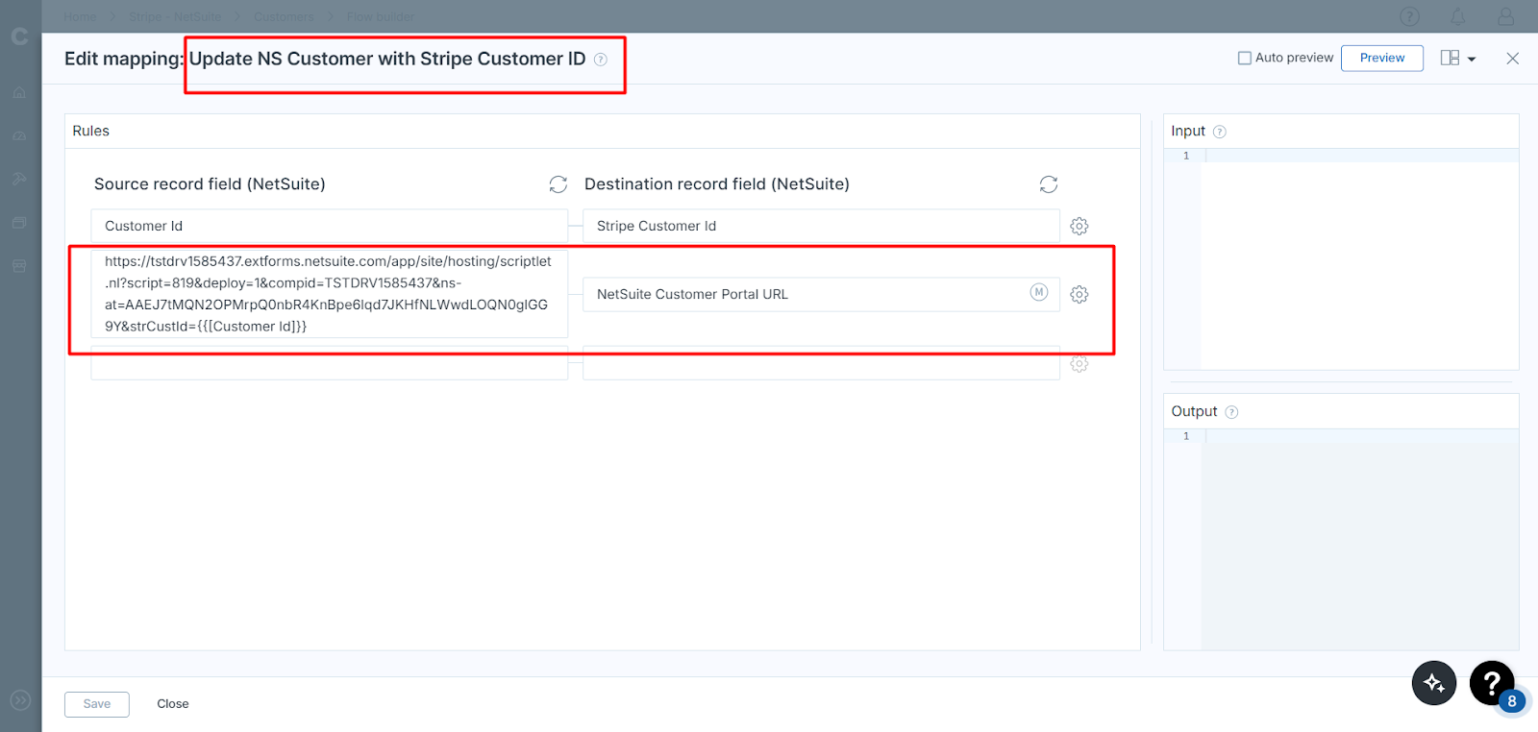The height and width of the screenshot is (732, 1538).
Task: Click the empty source field in last row
Action: pyautogui.click(x=329, y=366)
